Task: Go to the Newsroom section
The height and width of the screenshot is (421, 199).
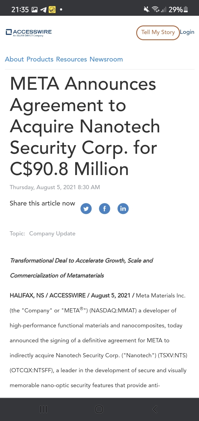Action: [106, 59]
